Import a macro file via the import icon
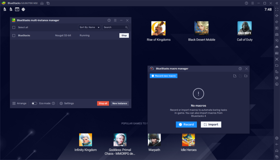Viewport: 280px width, 160px height. tap(235, 76)
